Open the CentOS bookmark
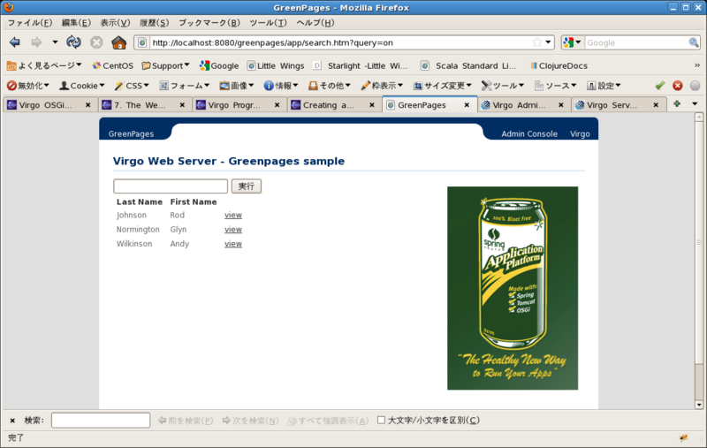This screenshot has width=707, height=448. 113,65
